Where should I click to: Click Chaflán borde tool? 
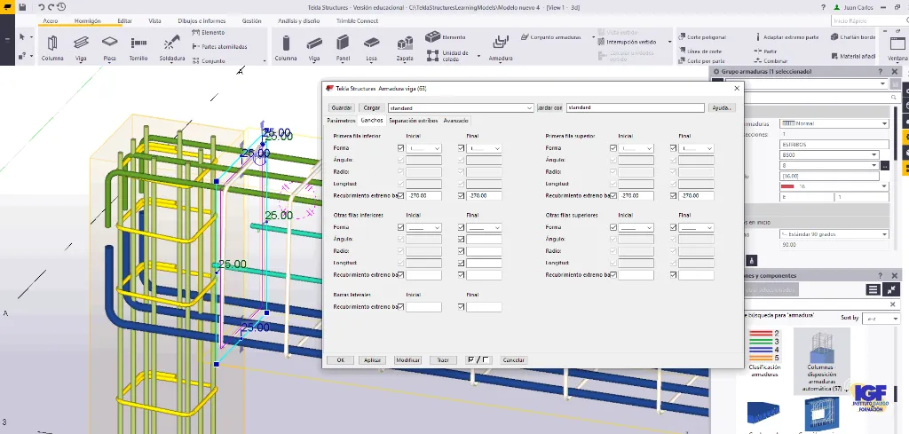pos(853,37)
